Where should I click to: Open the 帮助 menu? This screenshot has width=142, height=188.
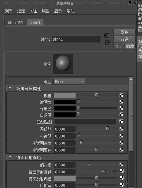(x=70, y=11)
